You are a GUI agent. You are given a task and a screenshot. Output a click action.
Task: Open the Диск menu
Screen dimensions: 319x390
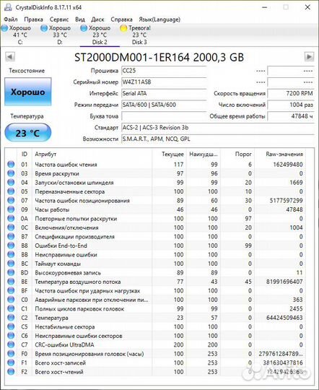tap(97, 19)
